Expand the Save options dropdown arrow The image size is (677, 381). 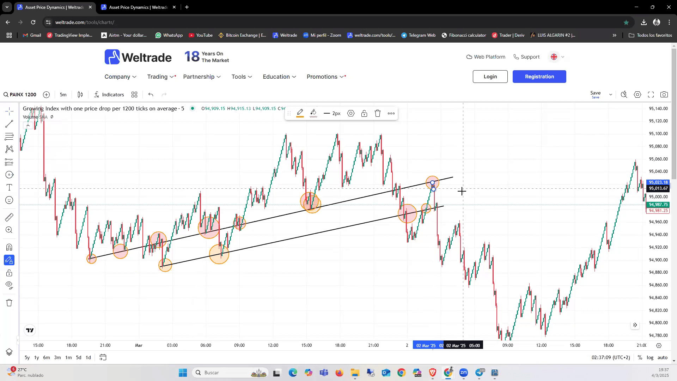point(611,95)
